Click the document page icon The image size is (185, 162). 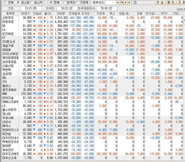pyautogui.click(x=135, y=3)
